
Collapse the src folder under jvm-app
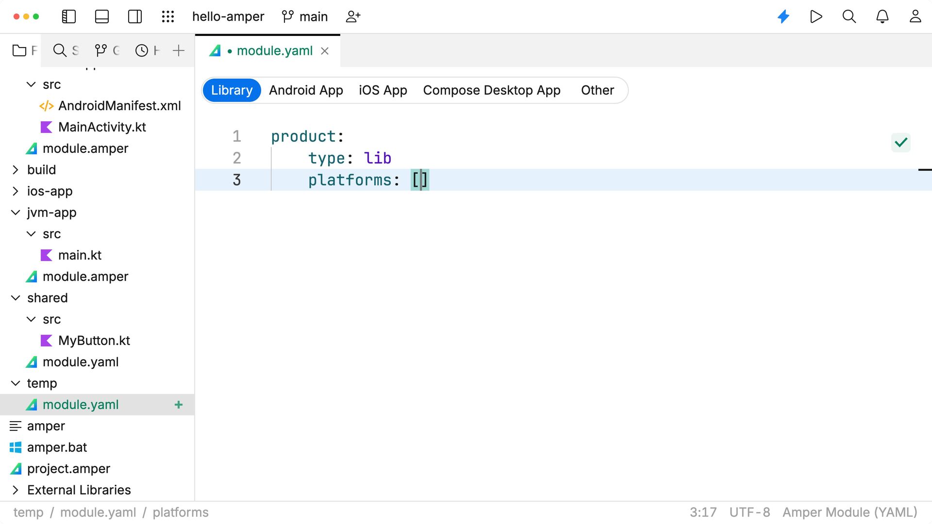click(31, 234)
